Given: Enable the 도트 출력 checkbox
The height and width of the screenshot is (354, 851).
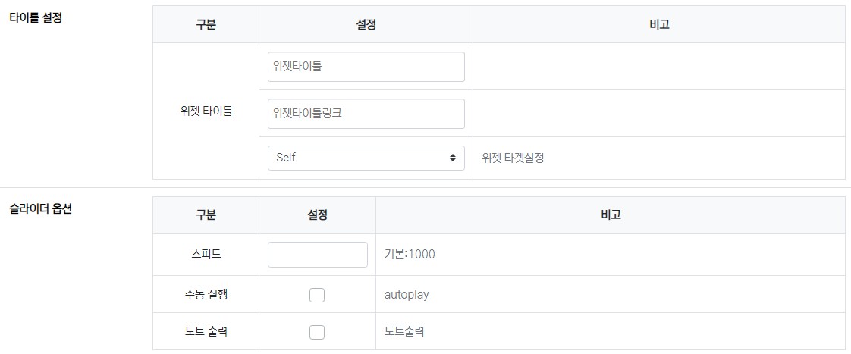Looking at the screenshot, I should point(317,332).
